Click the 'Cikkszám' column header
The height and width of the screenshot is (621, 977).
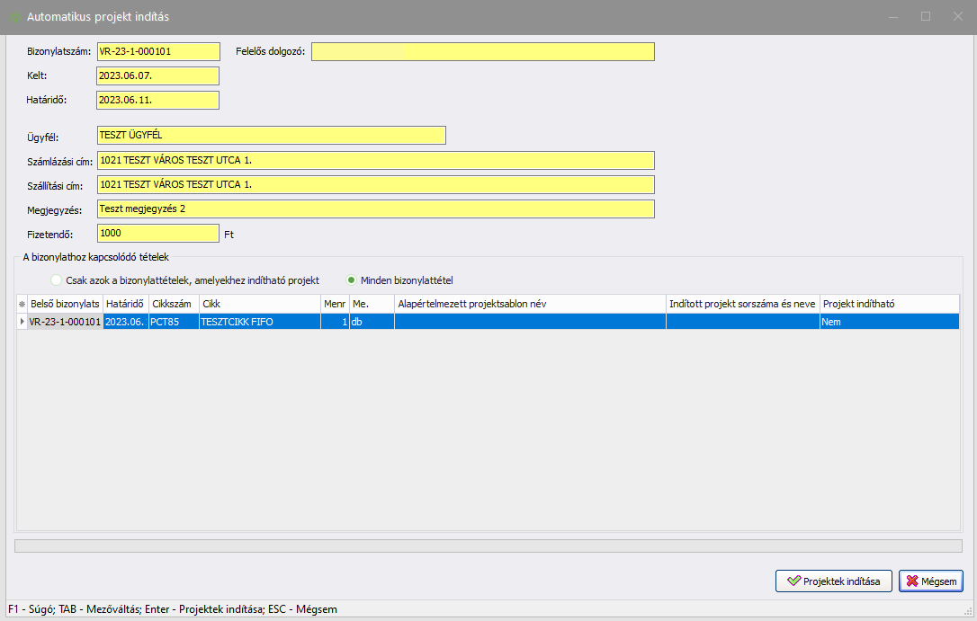tap(173, 304)
